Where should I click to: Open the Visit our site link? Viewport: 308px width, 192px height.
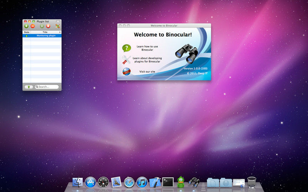147,71
